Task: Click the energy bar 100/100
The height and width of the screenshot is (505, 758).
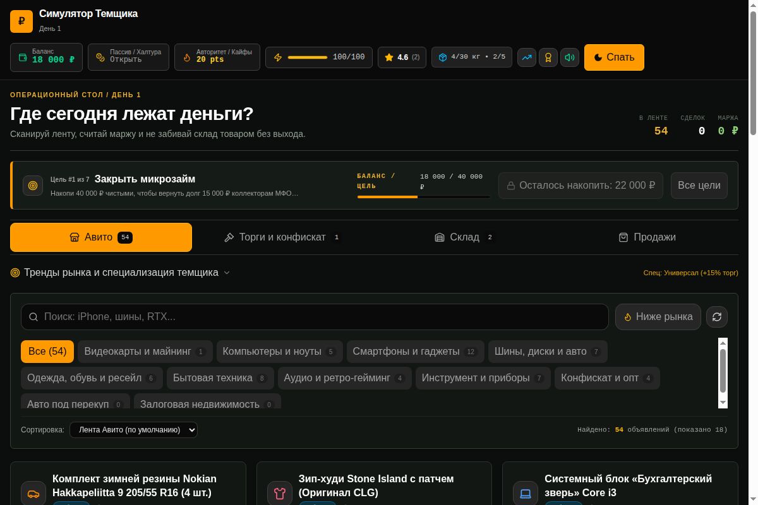Action: tap(308, 57)
